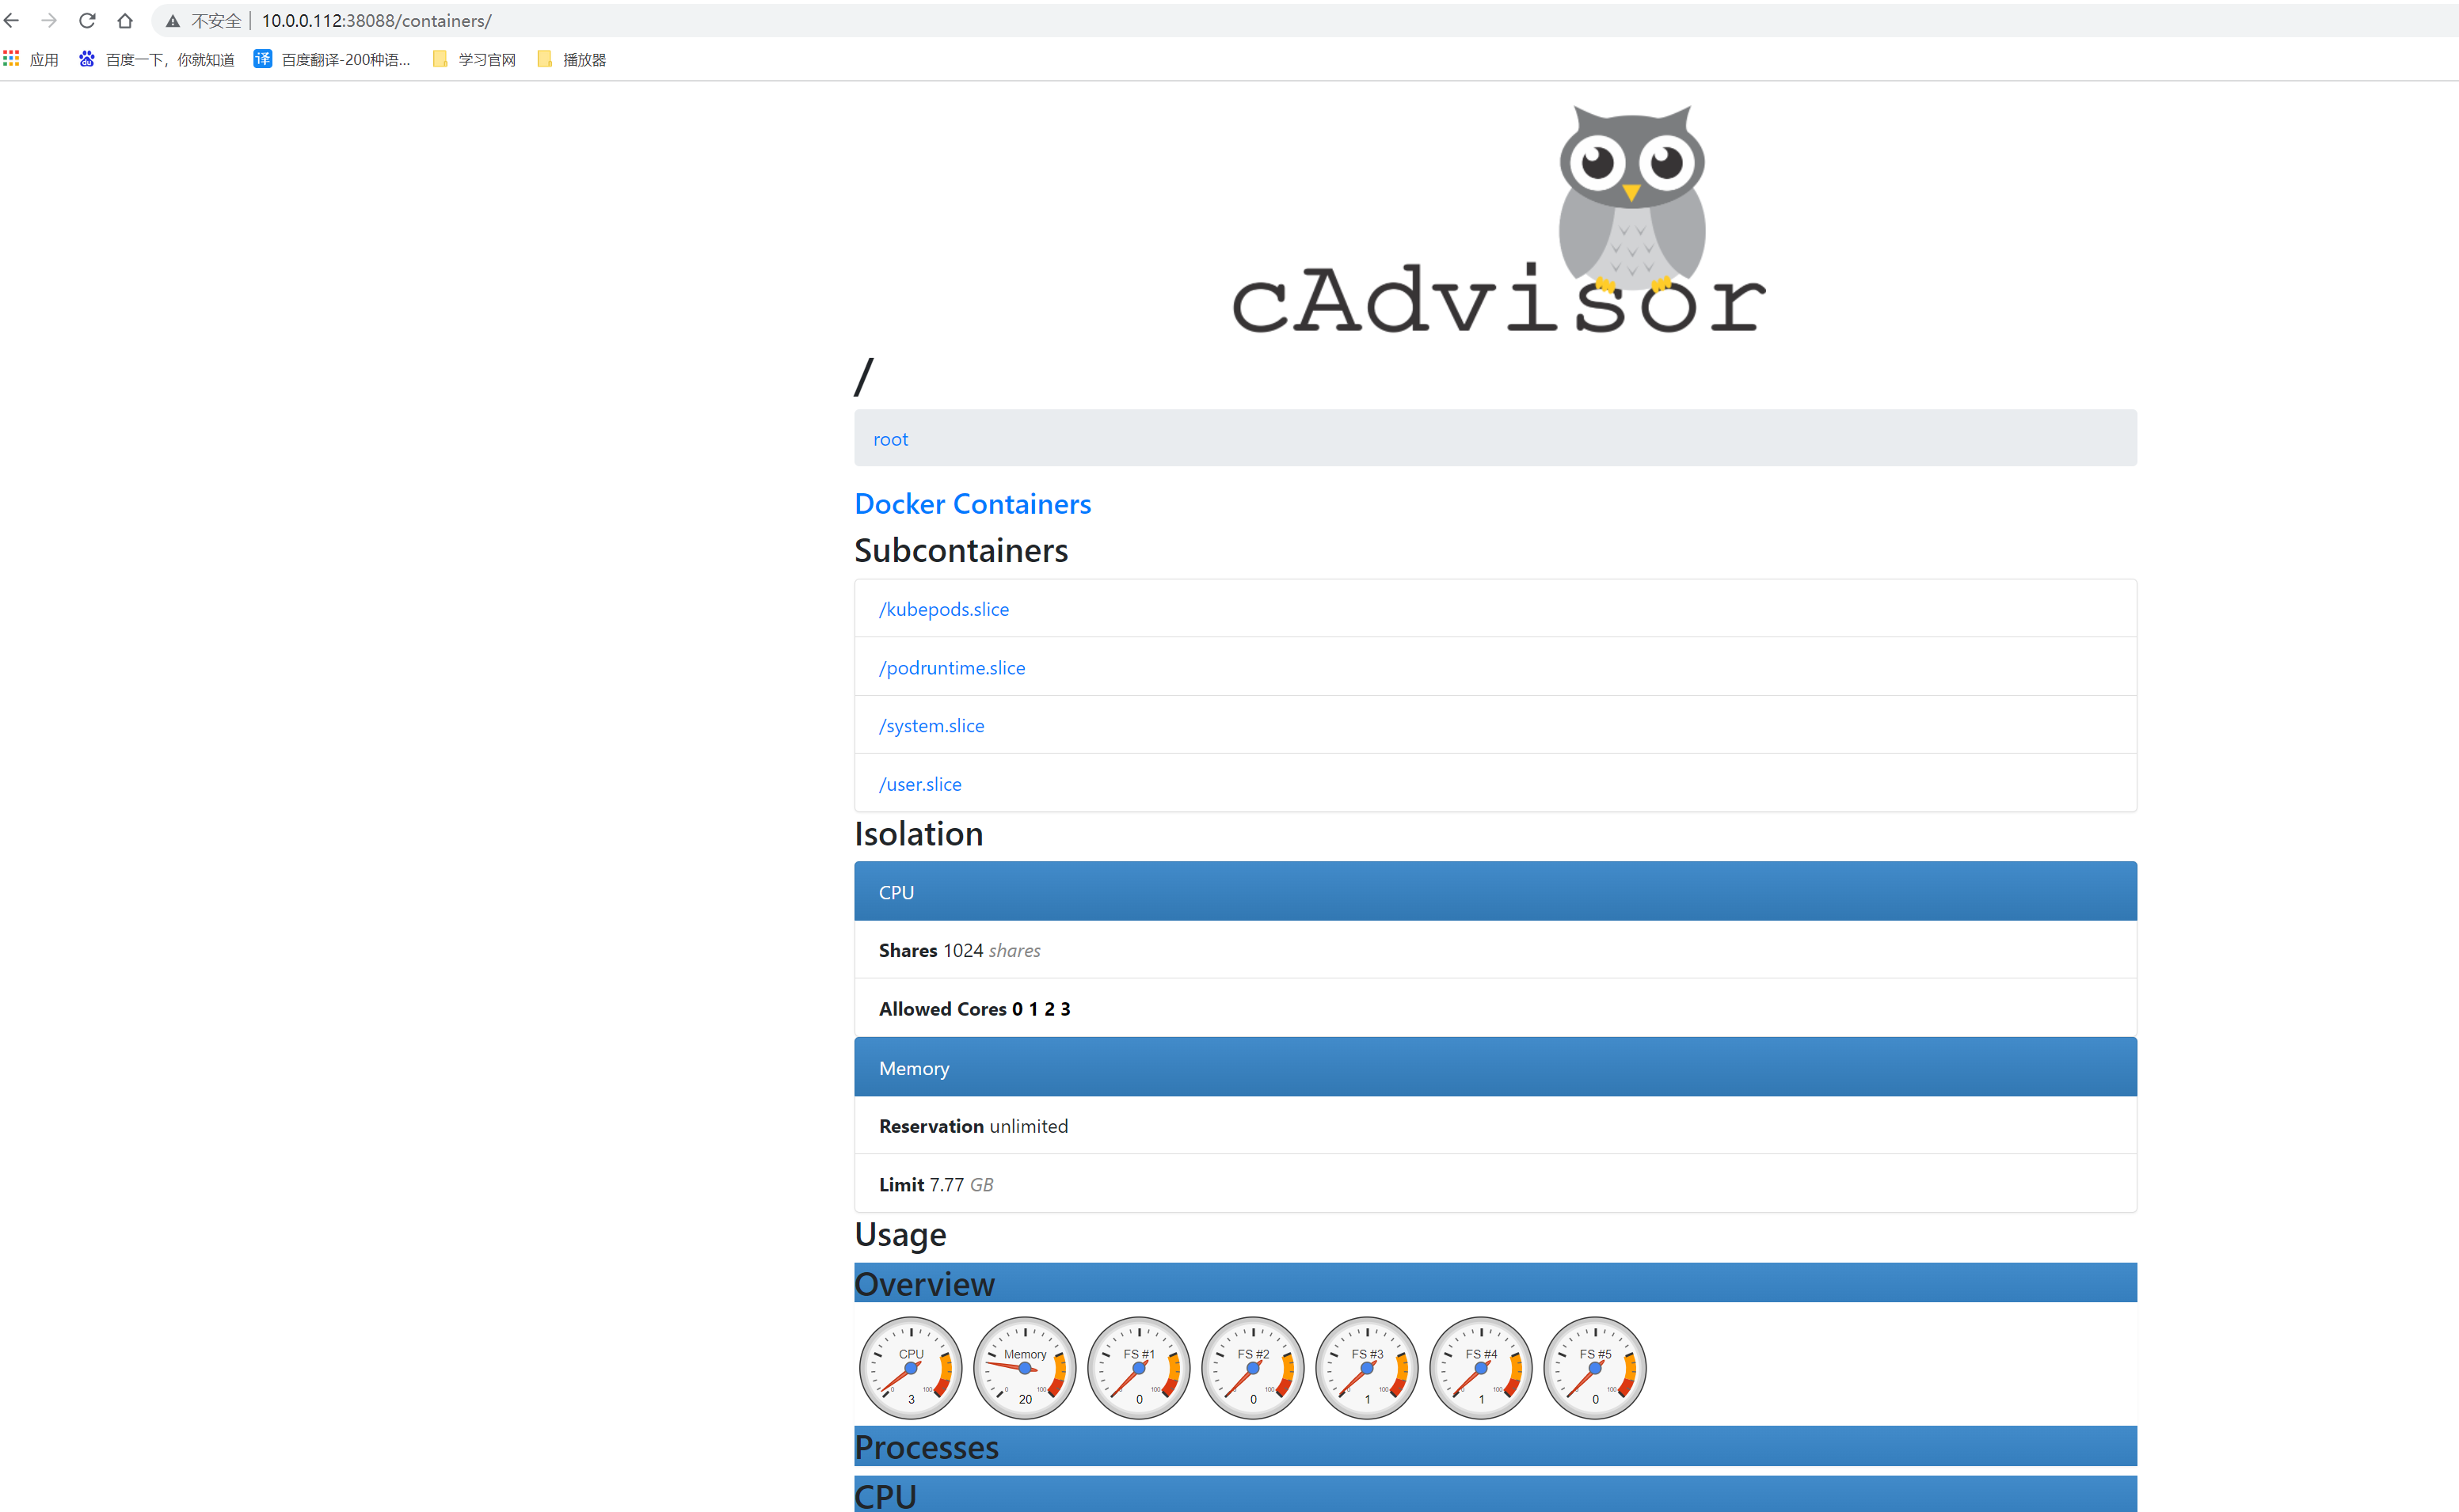
Task: Click the FS #1 gauge dial
Action: [1139, 1367]
